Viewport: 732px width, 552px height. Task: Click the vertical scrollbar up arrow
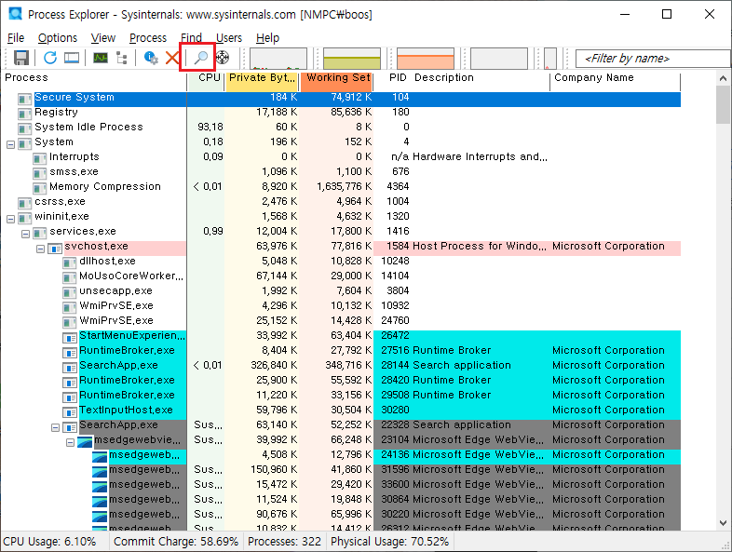tap(723, 78)
